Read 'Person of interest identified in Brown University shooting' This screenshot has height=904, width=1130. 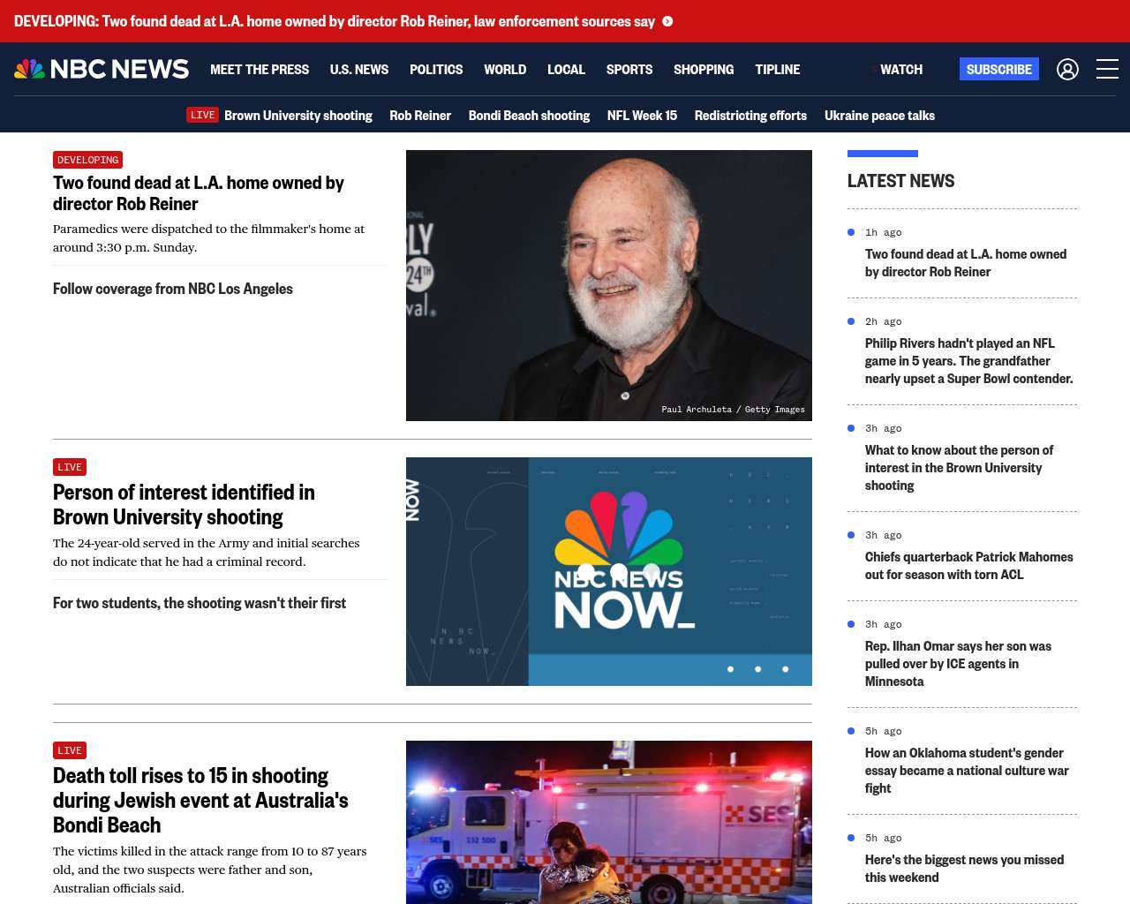point(184,504)
